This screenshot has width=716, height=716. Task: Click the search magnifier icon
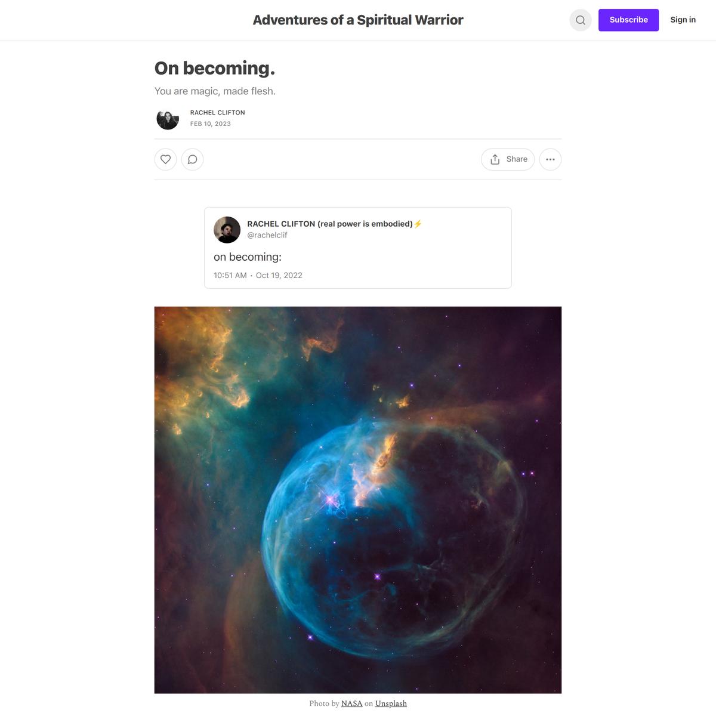(581, 20)
